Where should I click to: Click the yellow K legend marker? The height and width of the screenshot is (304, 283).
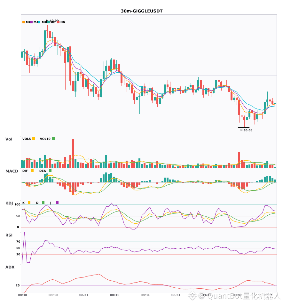coord(29,203)
